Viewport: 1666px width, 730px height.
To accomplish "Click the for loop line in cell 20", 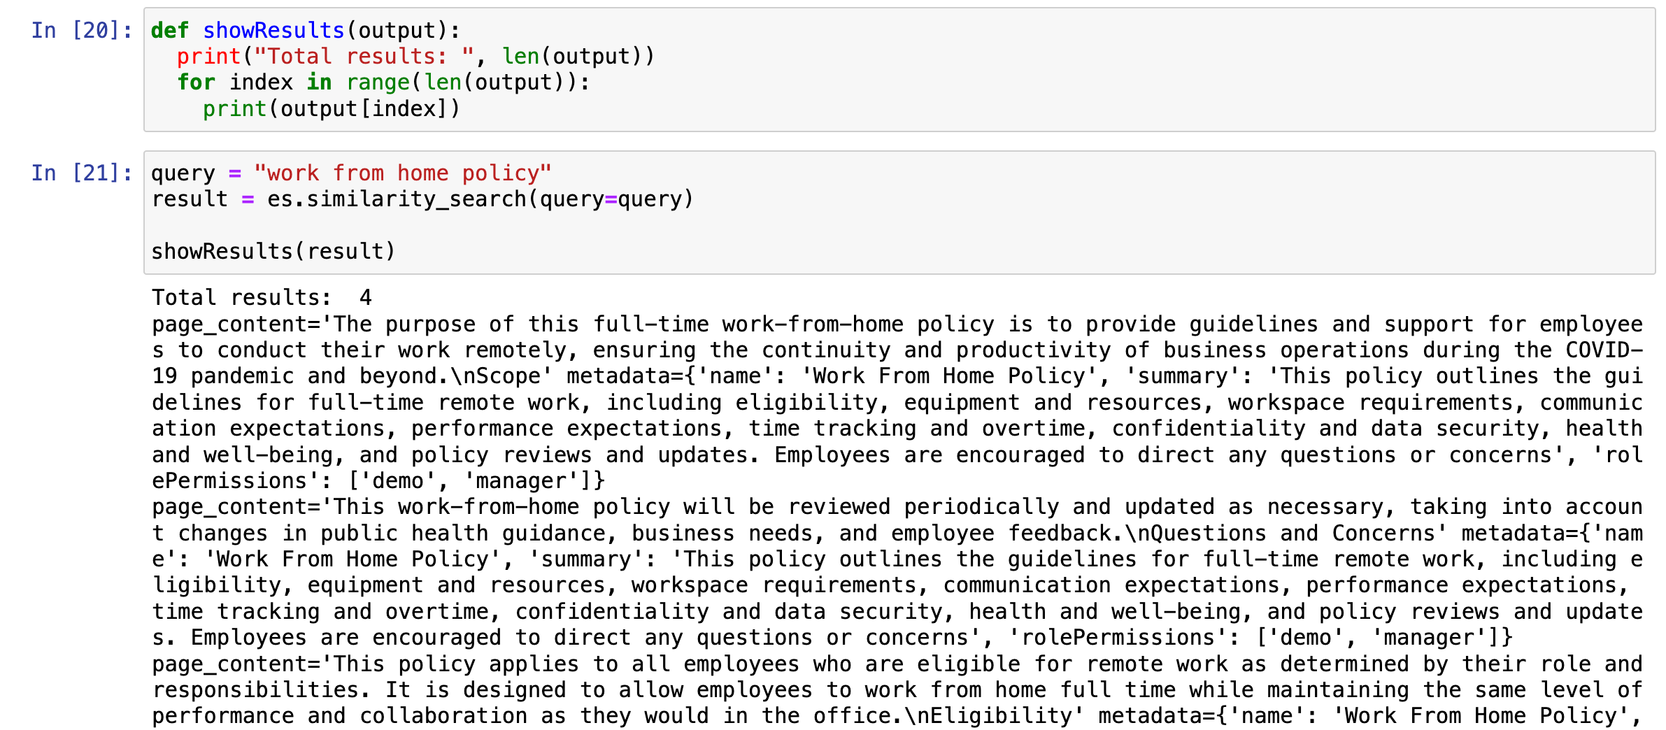I will coord(383,82).
